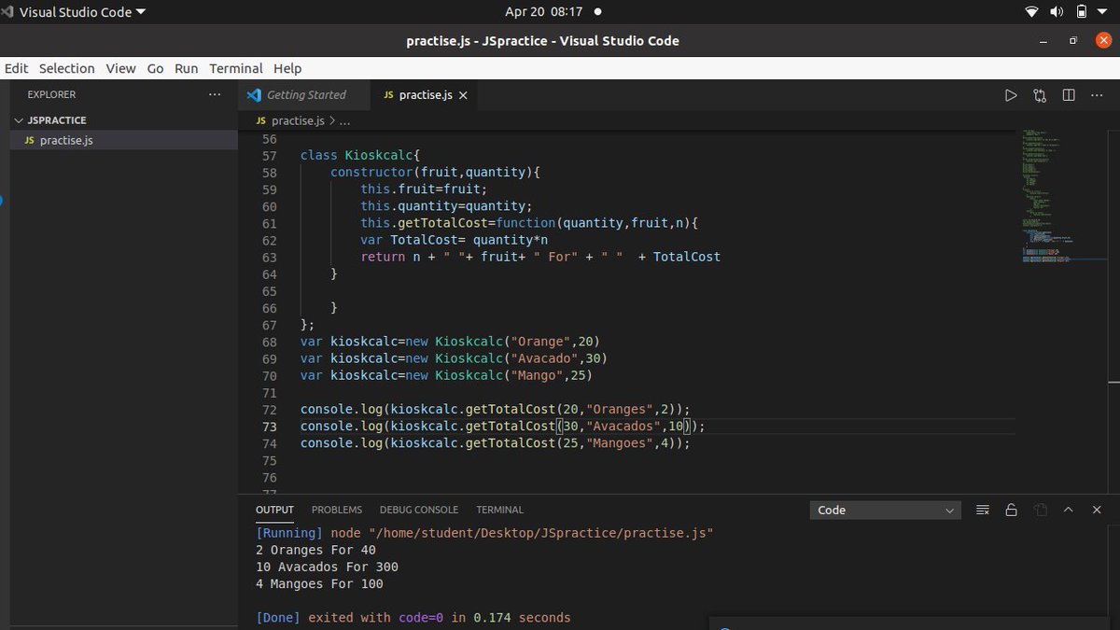This screenshot has height=630, width=1120.
Task: Open the OUTPUT panel tab
Action: 274,510
